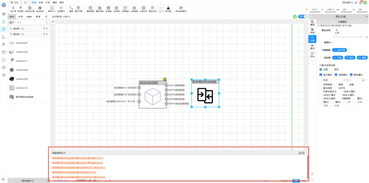Uncheck the 端口属性 checkbox
This screenshot has width=369, height=183.
pyautogui.click(x=321, y=75)
